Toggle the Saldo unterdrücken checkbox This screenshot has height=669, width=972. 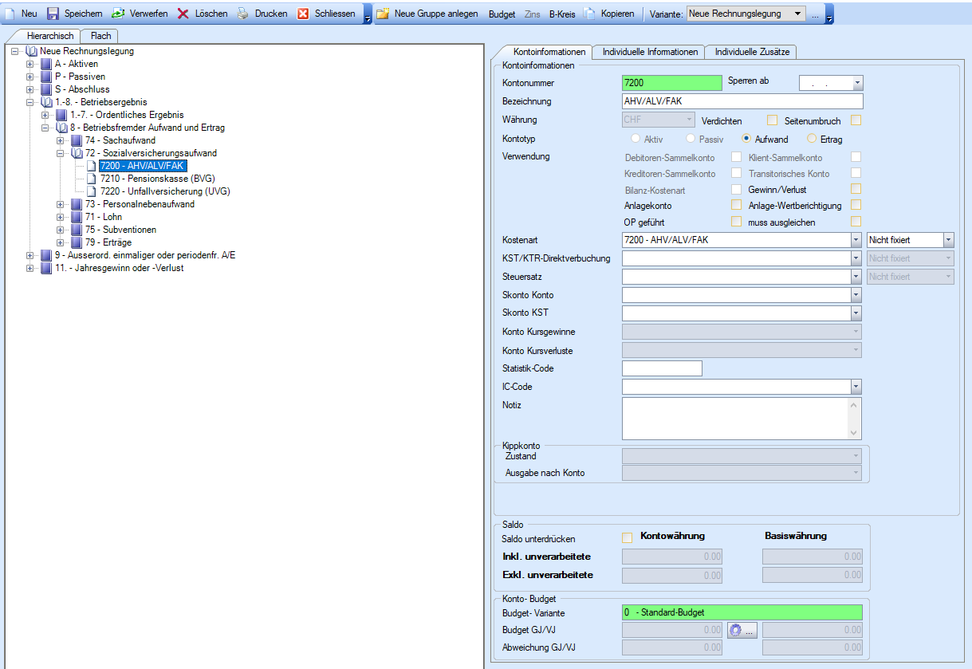coord(627,538)
